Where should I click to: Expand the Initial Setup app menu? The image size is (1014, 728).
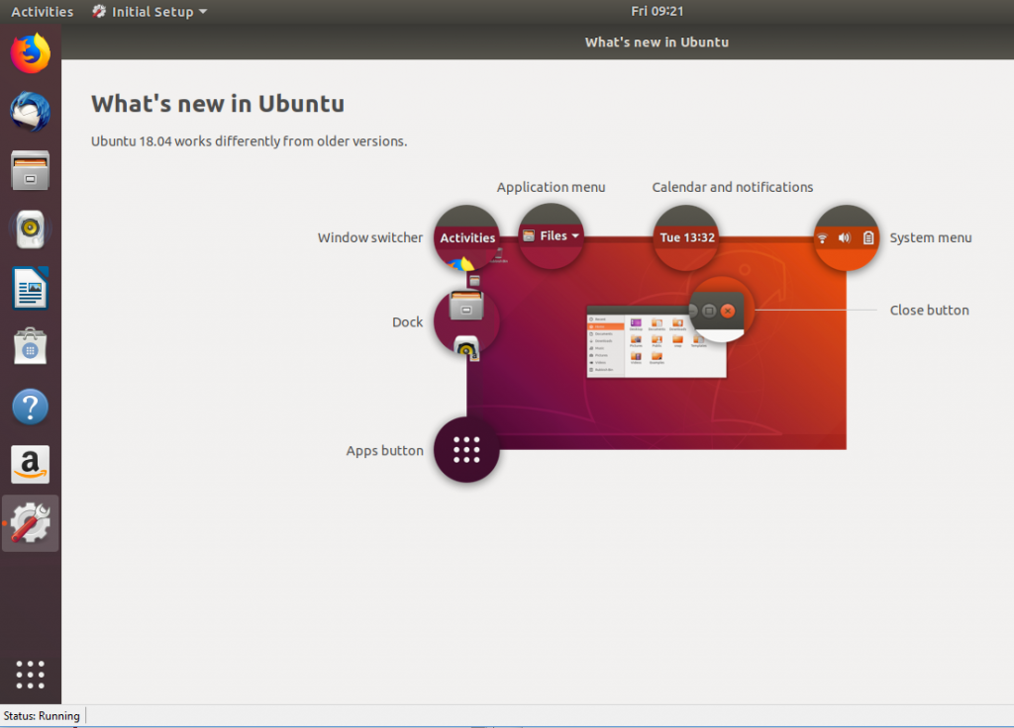pyautogui.click(x=150, y=12)
